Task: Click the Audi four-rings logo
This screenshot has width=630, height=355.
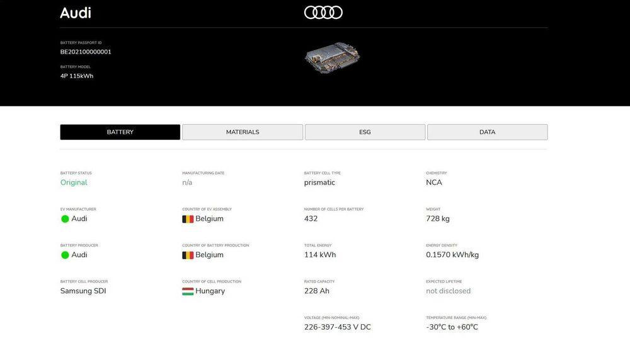Action: (323, 13)
